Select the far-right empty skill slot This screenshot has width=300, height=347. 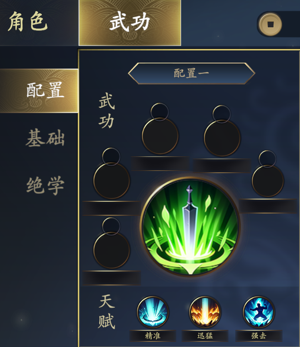point(268,181)
